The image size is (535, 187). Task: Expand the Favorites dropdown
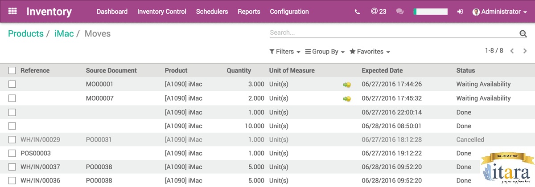coord(370,52)
